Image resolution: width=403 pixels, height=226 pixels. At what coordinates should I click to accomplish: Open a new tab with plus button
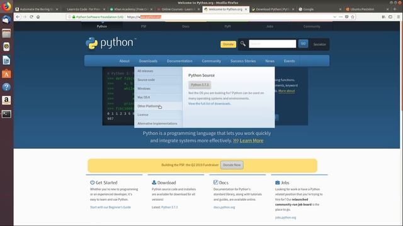coord(395,9)
